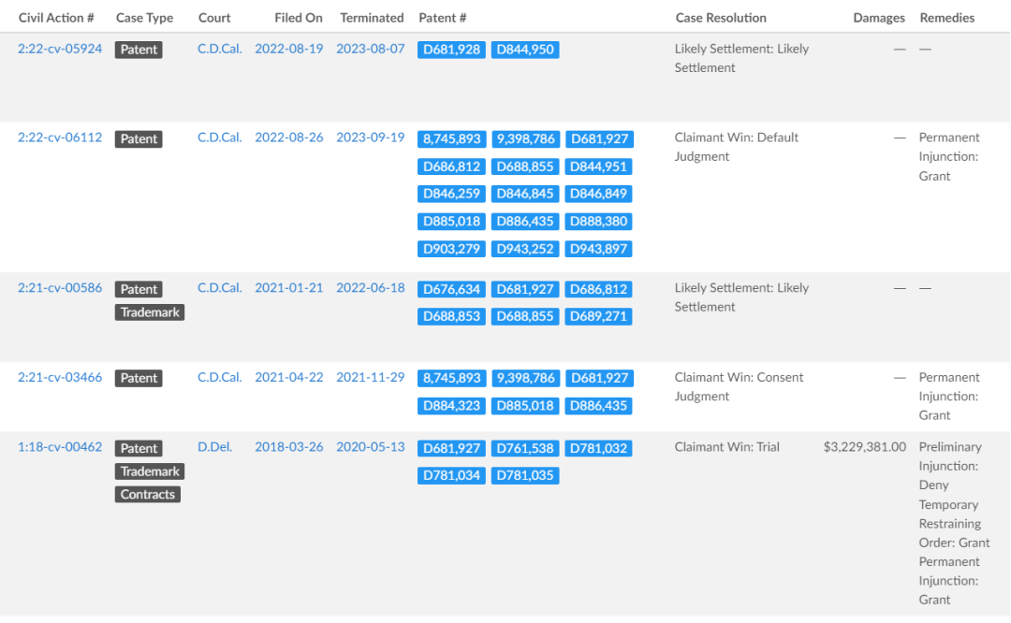Click the D.Del. court link
The width and height of the screenshot is (1011, 623).
(x=214, y=447)
